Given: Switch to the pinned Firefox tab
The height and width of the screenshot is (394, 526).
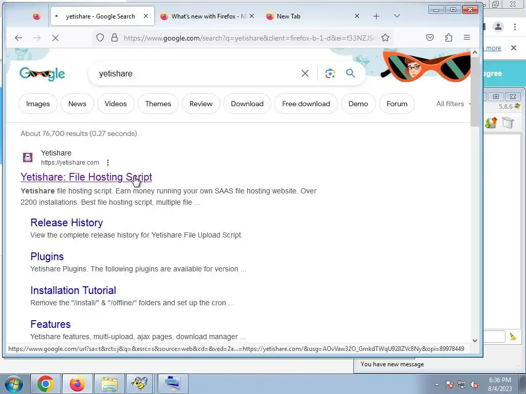Looking at the screenshot, I should tap(36, 16).
